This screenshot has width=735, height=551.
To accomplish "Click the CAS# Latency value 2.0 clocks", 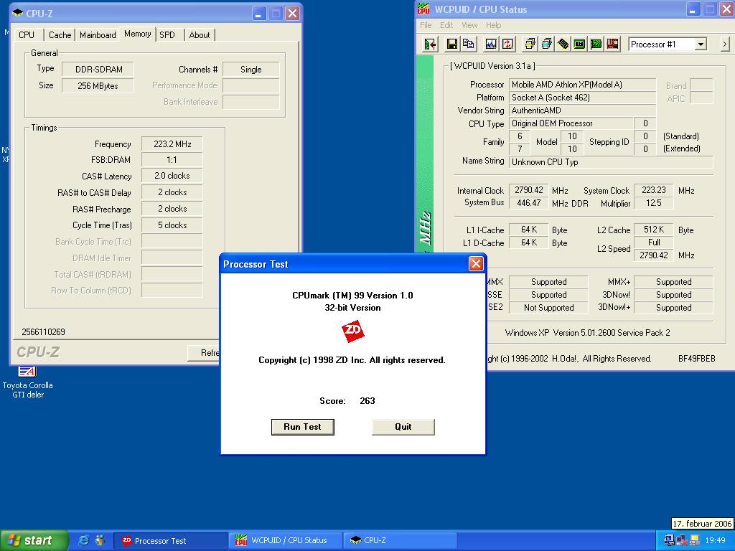I will [x=172, y=176].
